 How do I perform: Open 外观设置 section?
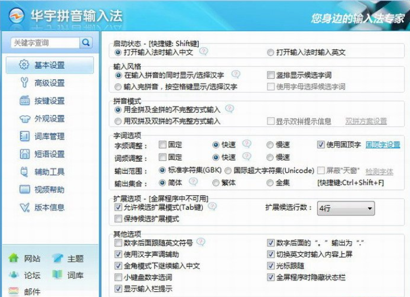click(x=49, y=118)
